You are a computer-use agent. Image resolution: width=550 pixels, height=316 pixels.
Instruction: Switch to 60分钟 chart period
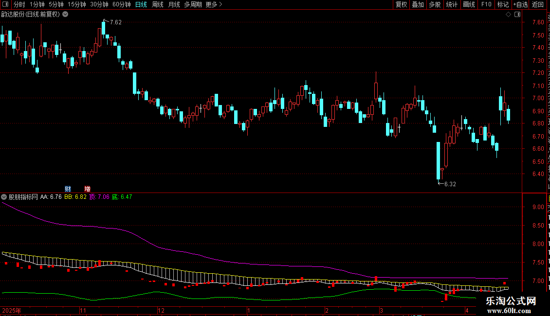point(121,4)
